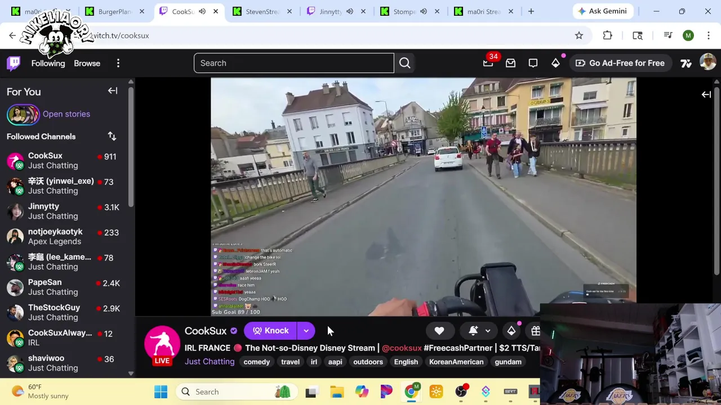Click the gift sub icon
The width and height of the screenshot is (721, 405).
[x=536, y=331]
